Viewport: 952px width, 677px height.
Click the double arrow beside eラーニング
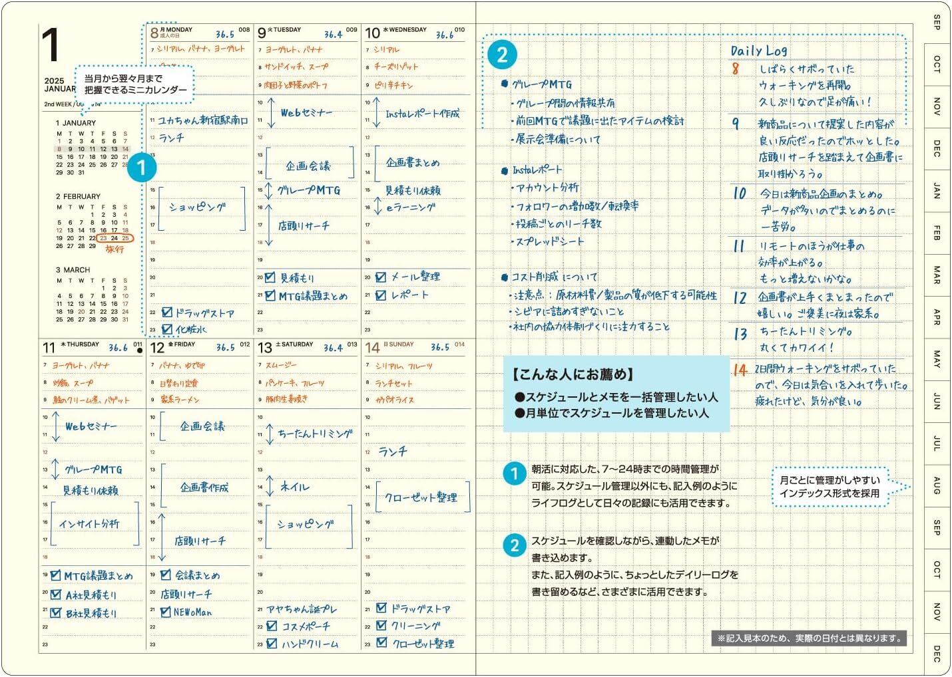(x=376, y=207)
